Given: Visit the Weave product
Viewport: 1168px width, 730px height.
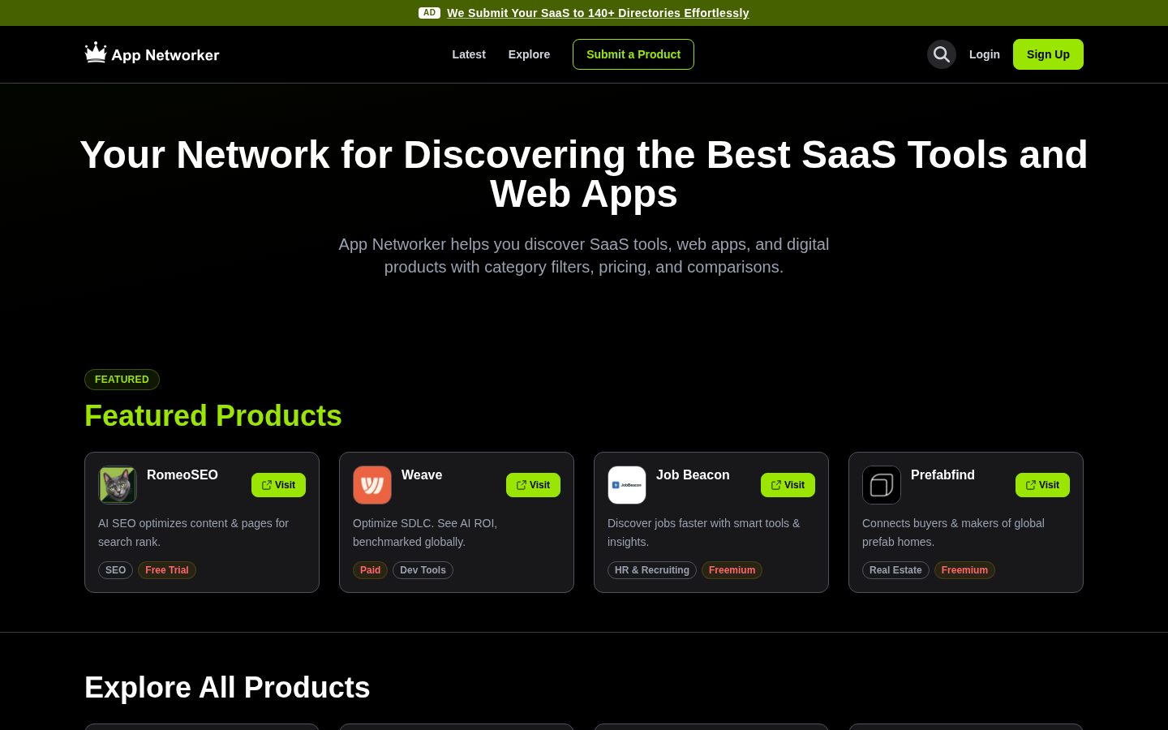Looking at the screenshot, I should pos(533,485).
